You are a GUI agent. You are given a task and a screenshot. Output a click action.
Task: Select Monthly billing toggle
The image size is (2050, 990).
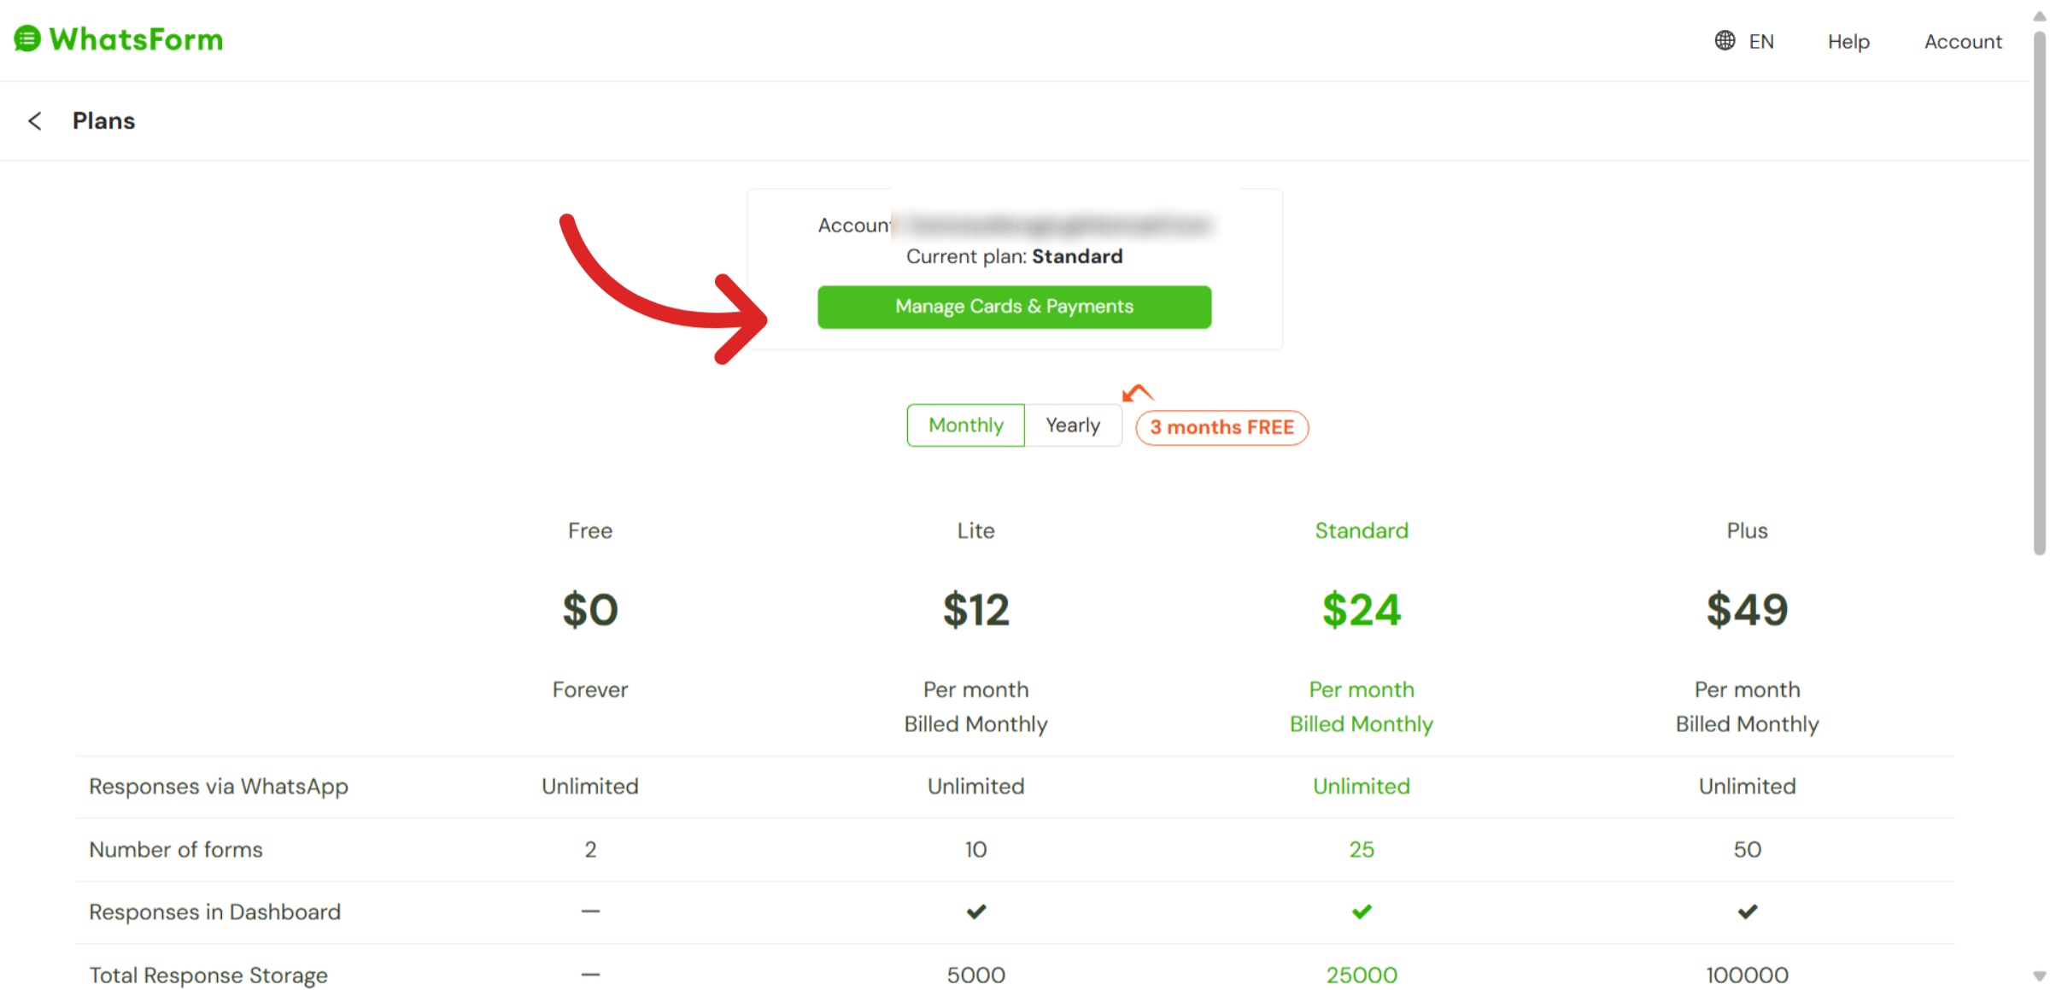[966, 425]
